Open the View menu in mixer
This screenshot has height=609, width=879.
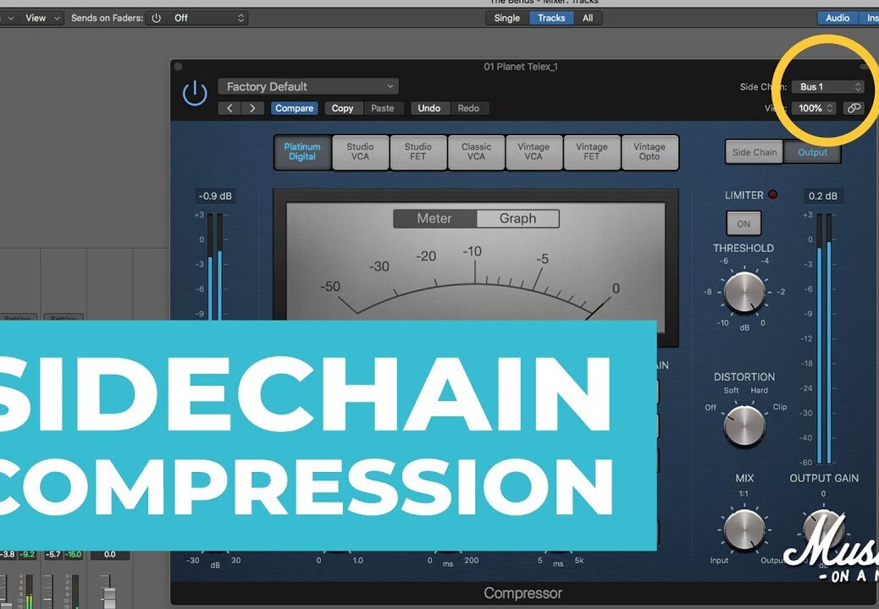tap(41, 18)
